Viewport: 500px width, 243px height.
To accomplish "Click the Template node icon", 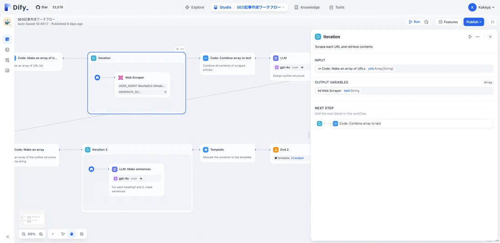I will click(205, 149).
